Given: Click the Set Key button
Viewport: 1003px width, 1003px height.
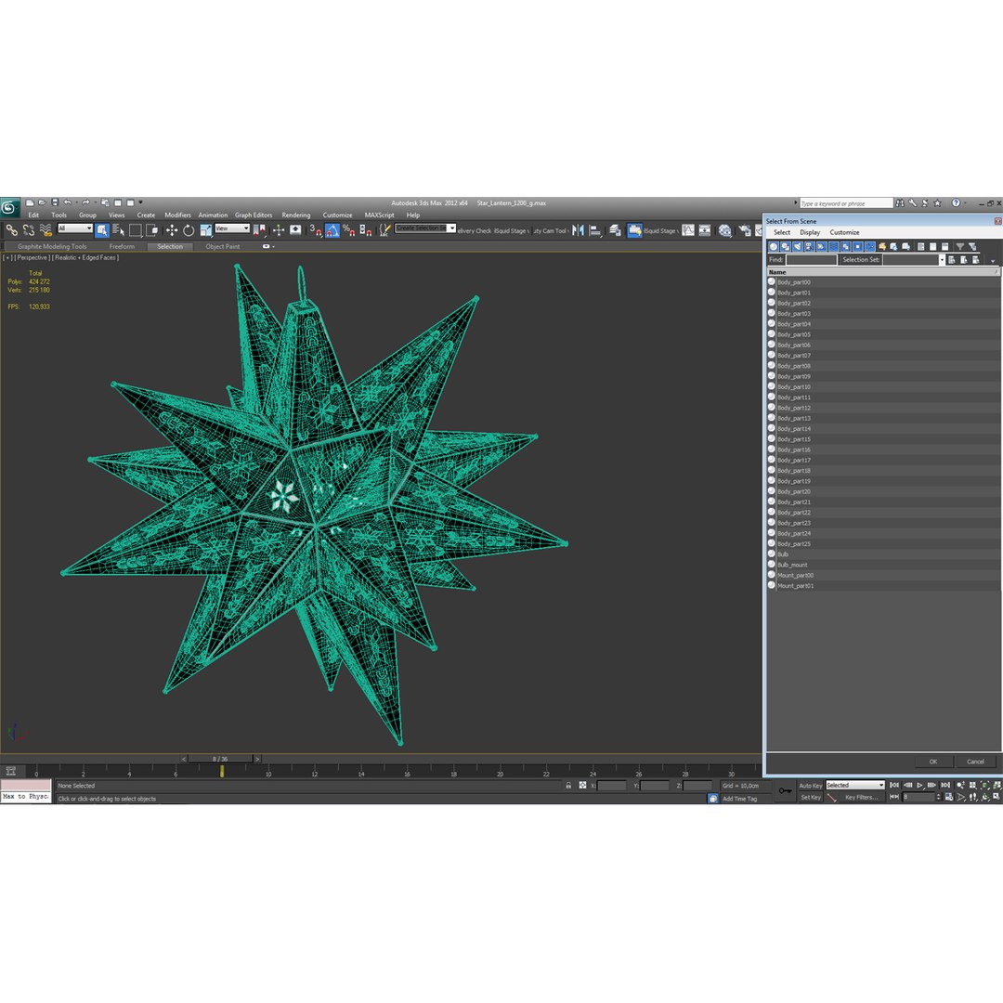Looking at the screenshot, I should tap(810, 797).
